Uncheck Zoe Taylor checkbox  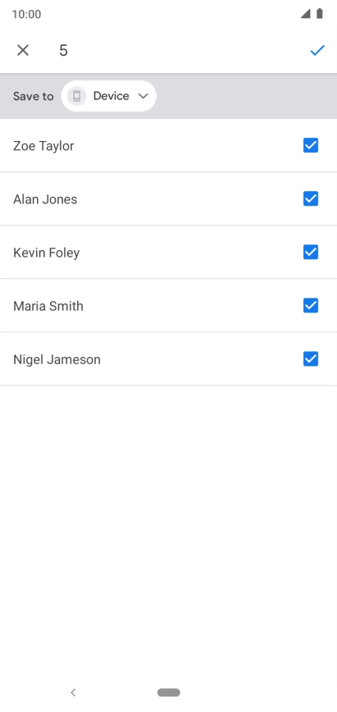[x=311, y=145]
